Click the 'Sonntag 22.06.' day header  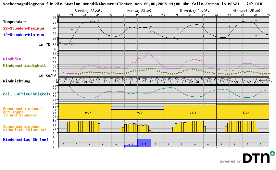88,11
